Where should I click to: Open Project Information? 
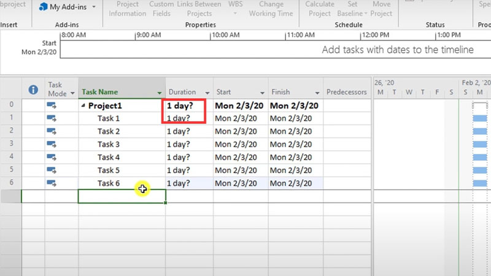(x=126, y=9)
